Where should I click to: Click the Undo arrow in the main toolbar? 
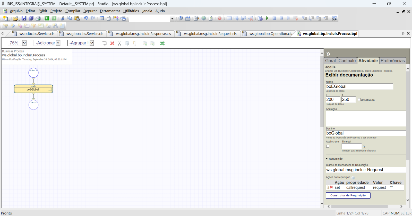(86, 18)
